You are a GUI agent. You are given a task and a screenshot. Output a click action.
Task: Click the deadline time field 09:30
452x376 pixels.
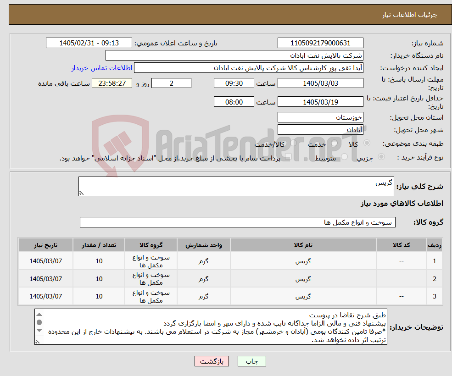pos(234,83)
